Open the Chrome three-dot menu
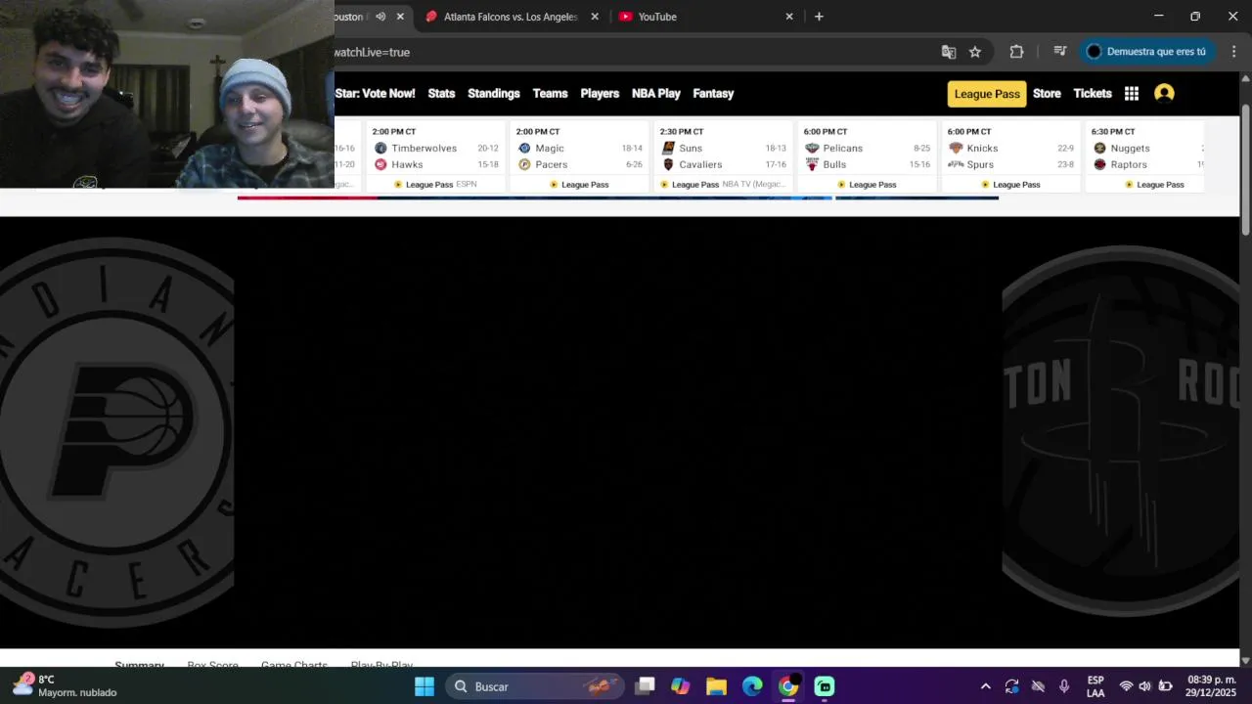 (x=1233, y=52)
